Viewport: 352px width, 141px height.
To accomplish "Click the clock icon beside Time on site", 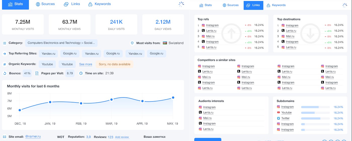I will pyautogui.click(x=81, y=73).
